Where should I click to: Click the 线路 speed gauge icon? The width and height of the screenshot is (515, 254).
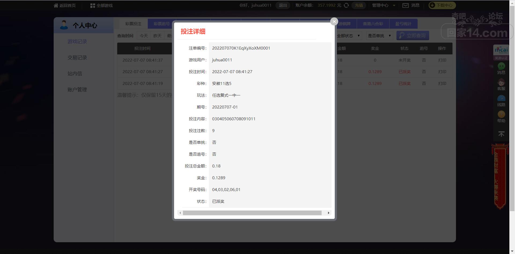click(501, 99)
